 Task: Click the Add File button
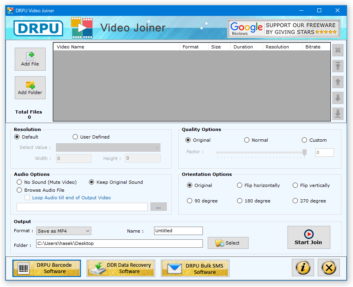[x=30, y=59]
